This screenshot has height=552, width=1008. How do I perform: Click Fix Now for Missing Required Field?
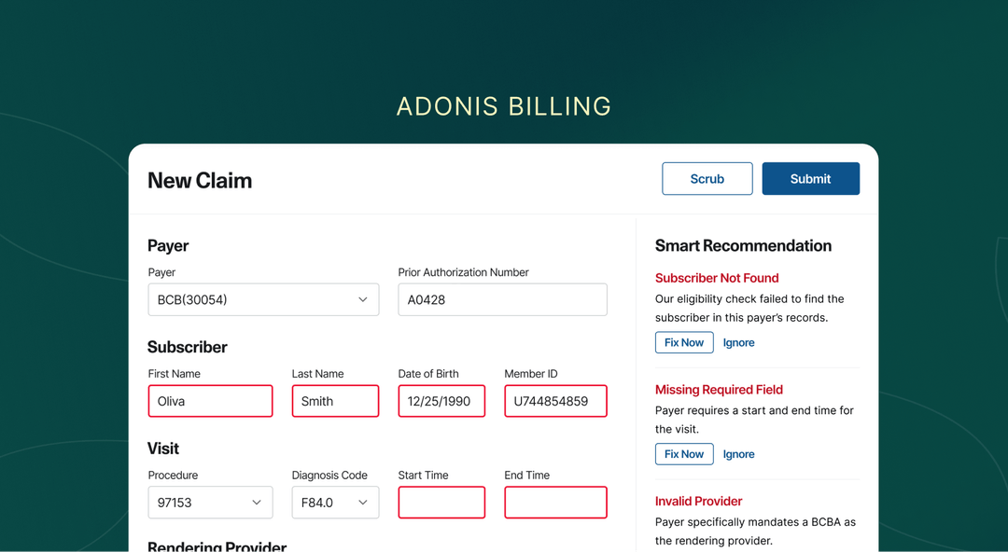684,454
